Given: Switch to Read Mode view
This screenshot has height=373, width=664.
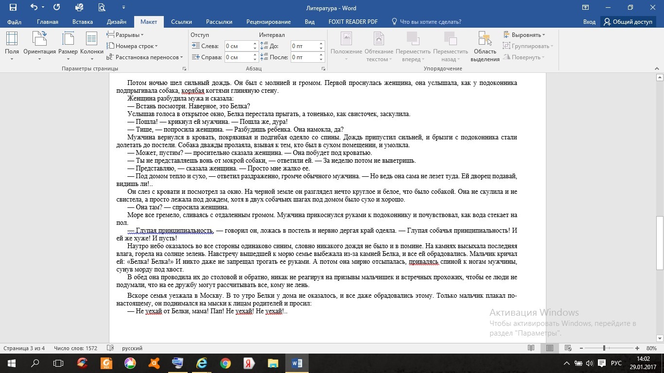Looking at the screenshot, I should (531, 348).
